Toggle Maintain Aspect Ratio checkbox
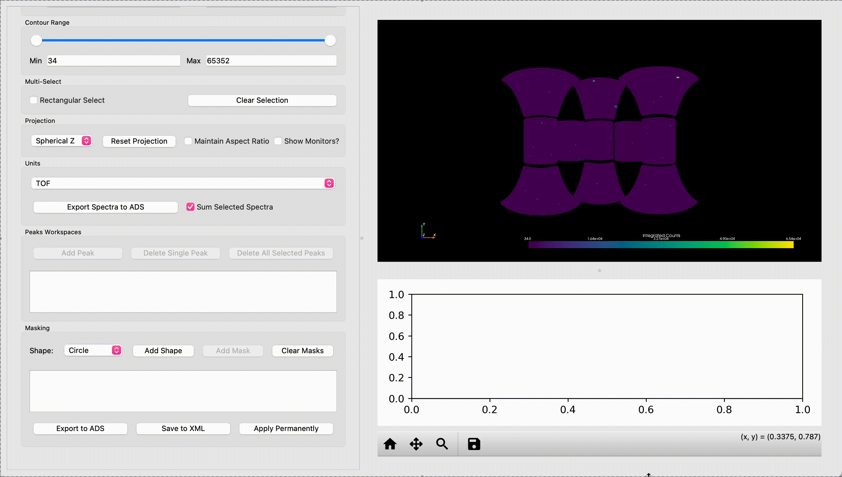The width and height of the screenshot is (842, 477). tap(188, 141)
